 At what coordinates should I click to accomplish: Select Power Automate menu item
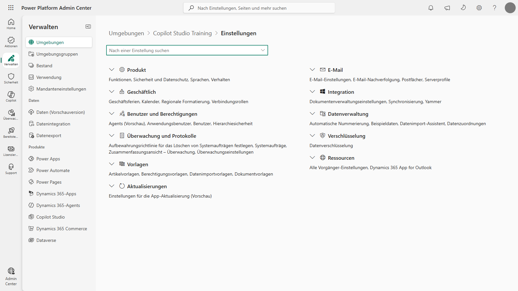tap(59, 170)
